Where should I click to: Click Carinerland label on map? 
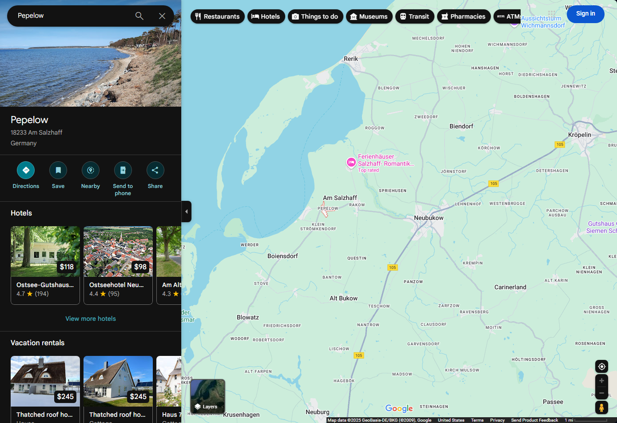(510, 287)
